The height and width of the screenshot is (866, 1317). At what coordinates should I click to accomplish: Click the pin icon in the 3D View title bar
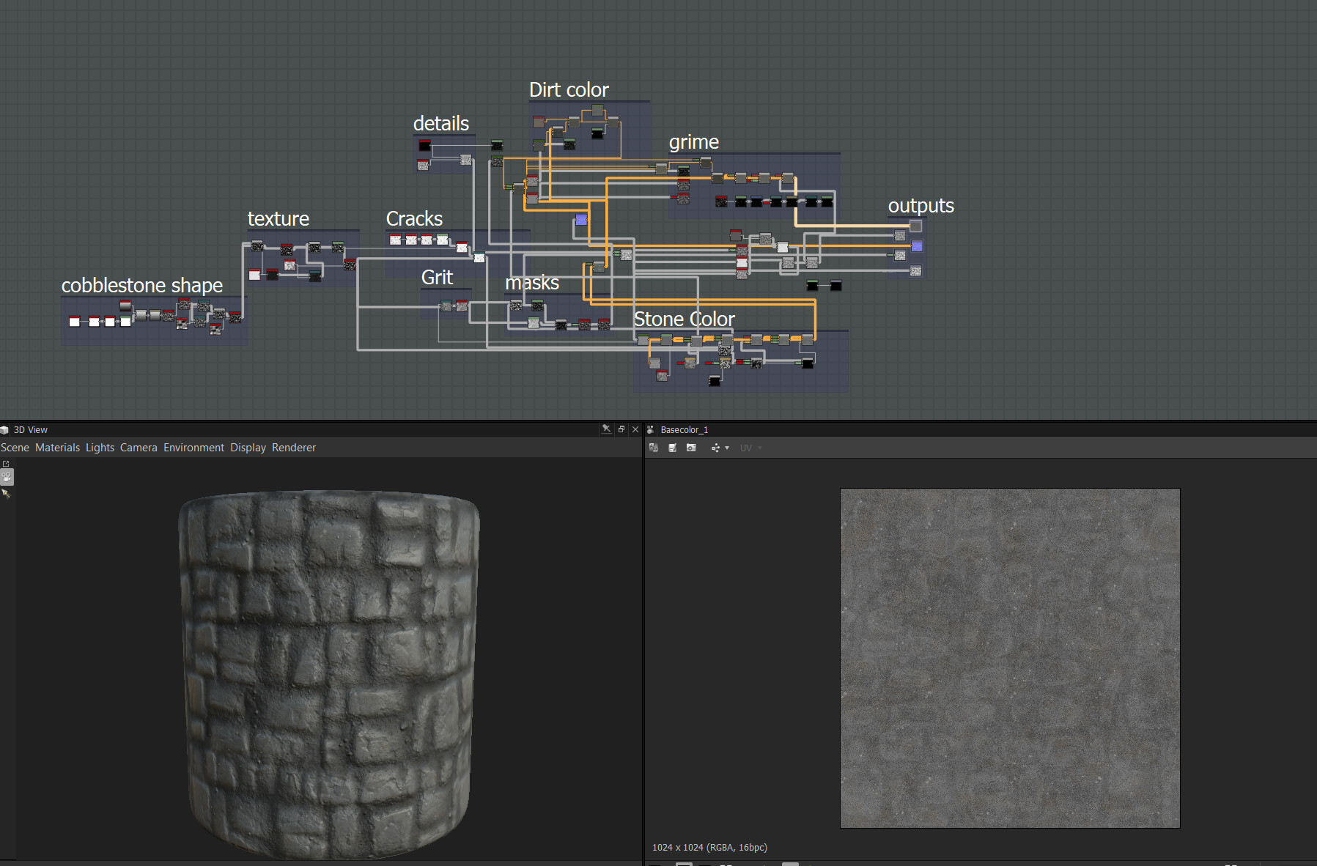[608, 429]
